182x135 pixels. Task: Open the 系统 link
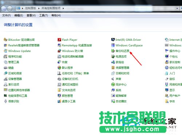tap(118, 90)
